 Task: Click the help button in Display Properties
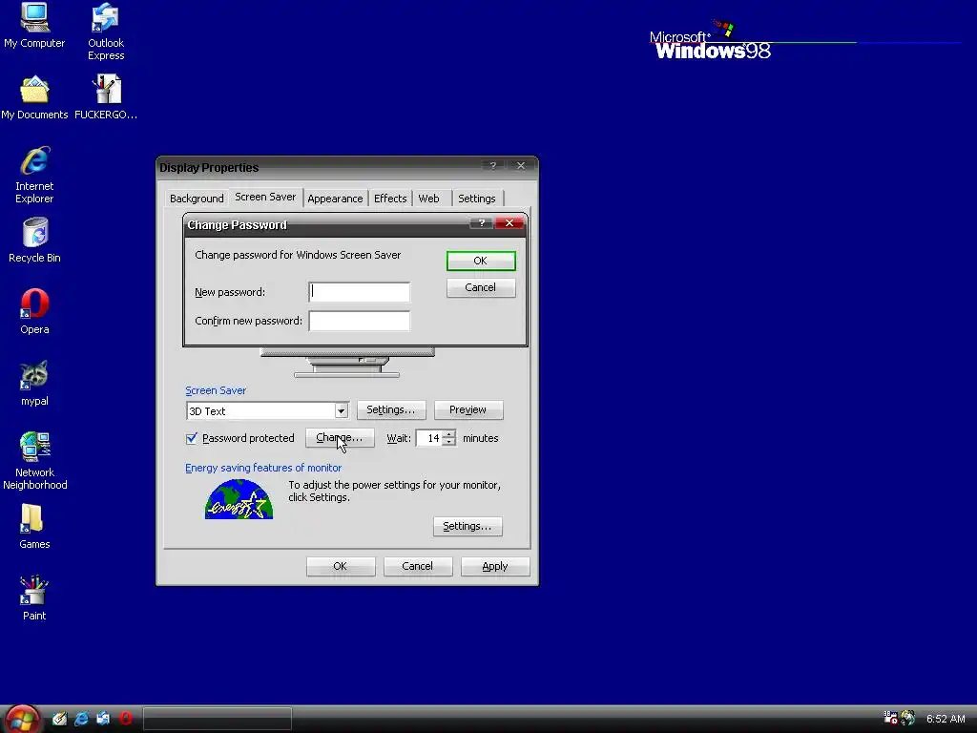(x=493, y=166)
